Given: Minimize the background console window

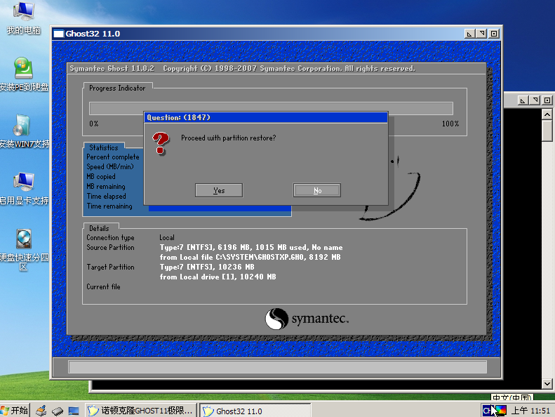Looking at the screenshot, I should (x=523, y=100).
